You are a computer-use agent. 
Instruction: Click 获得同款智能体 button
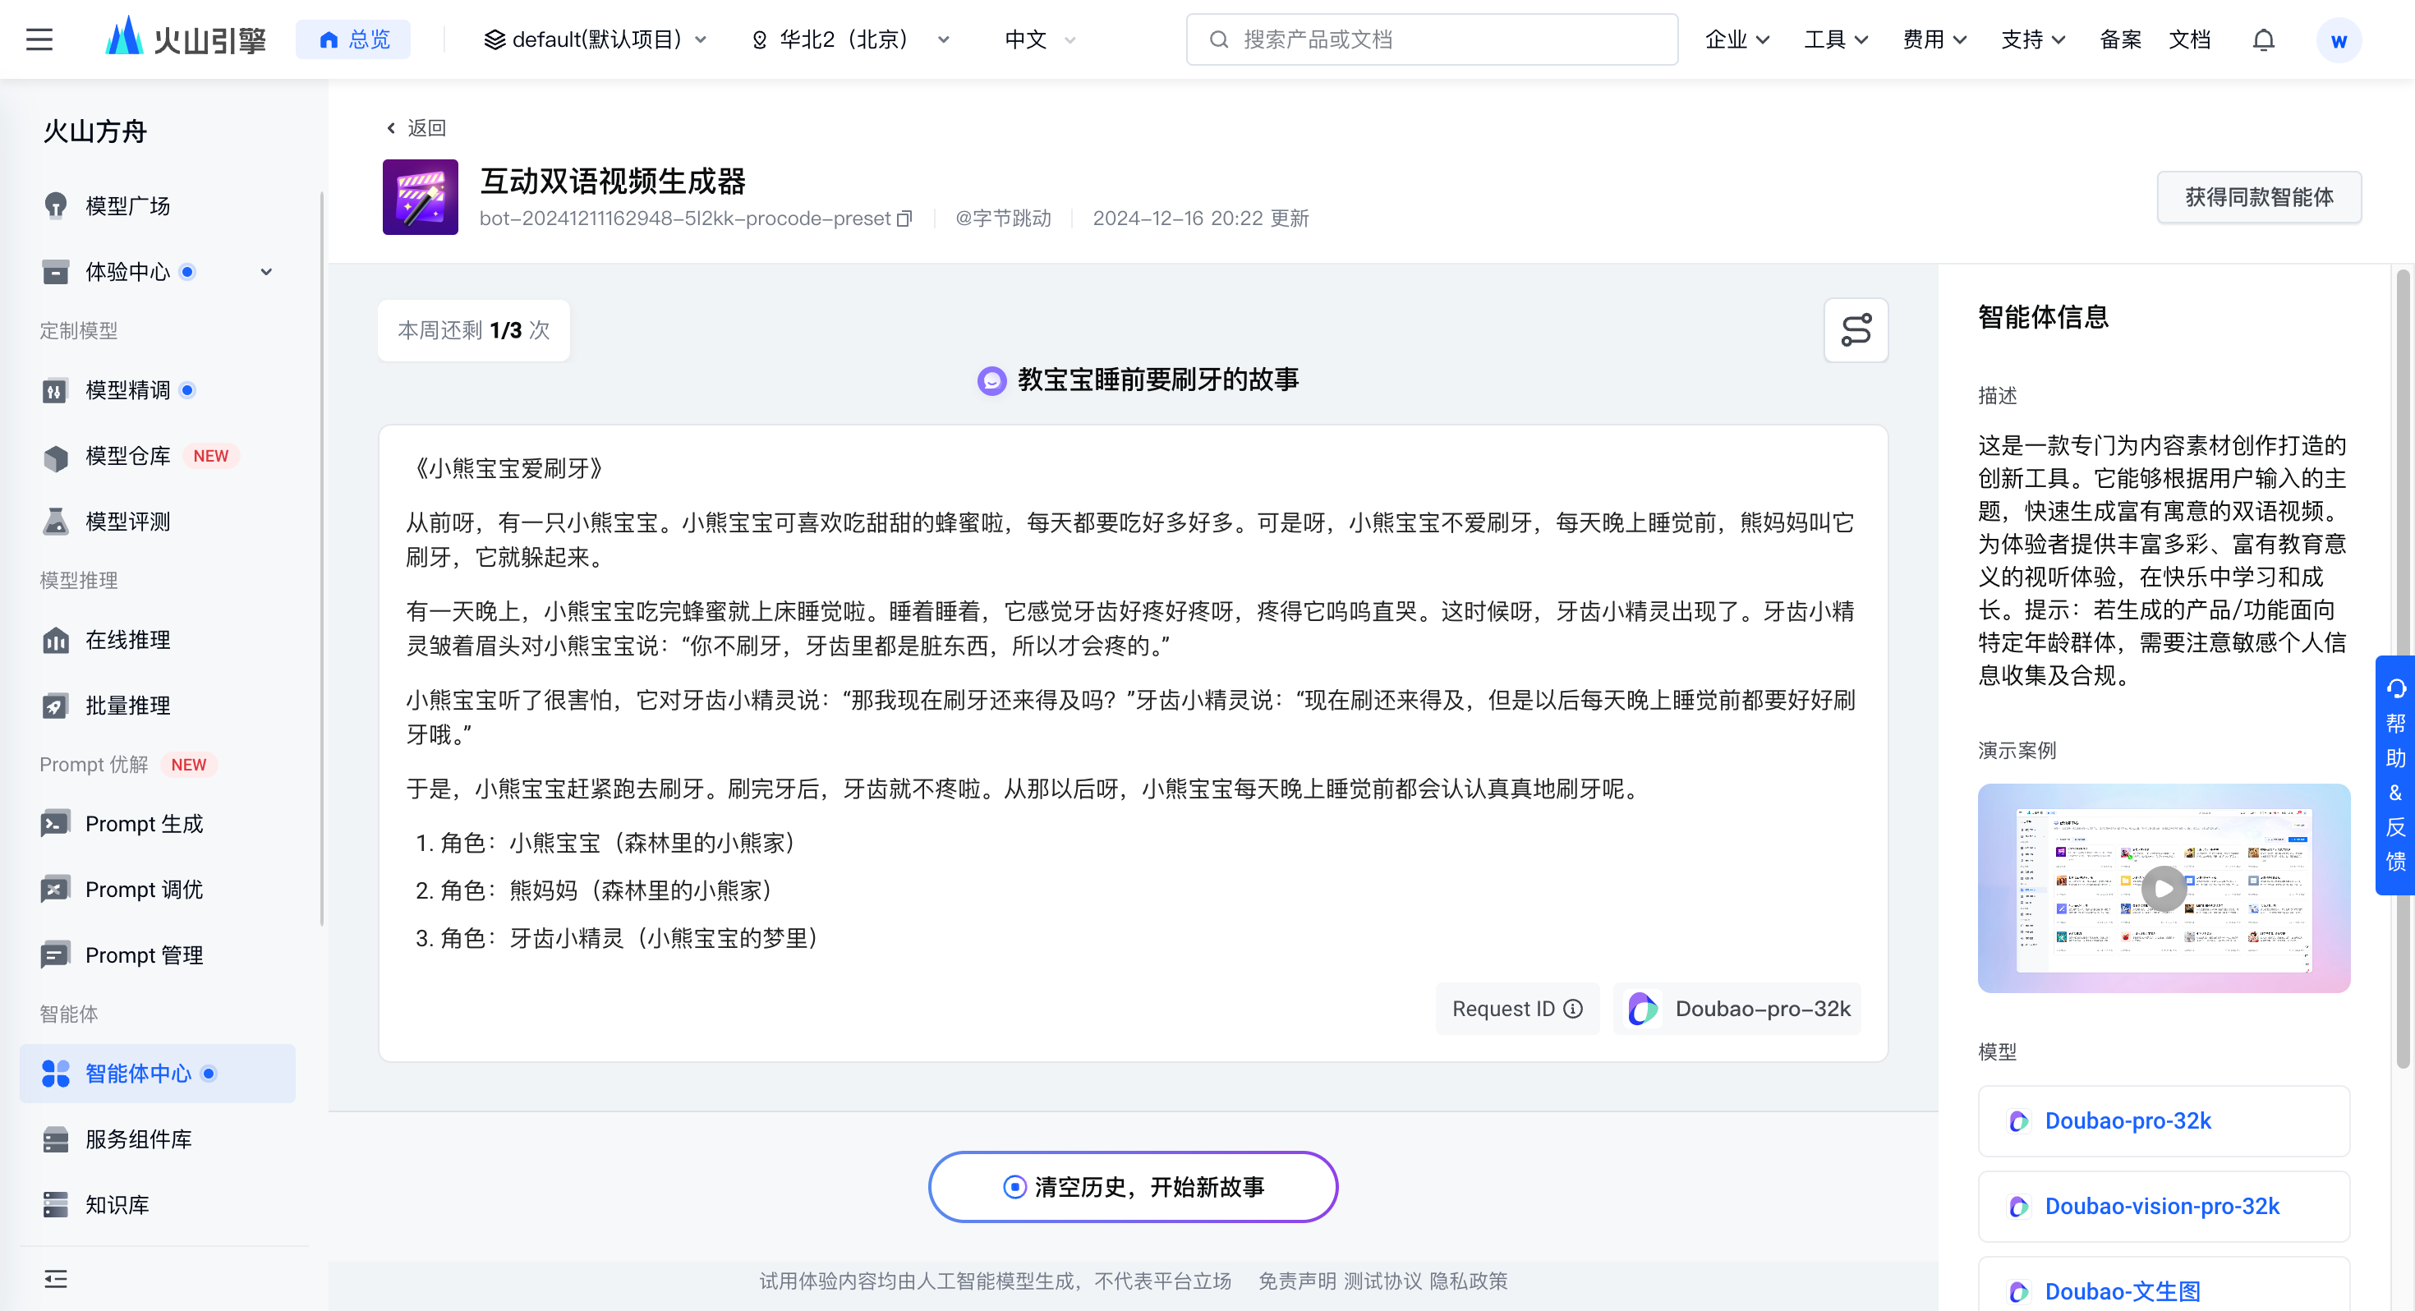pos(2257,197)
